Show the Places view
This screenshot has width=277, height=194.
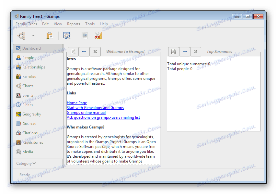[24, 105]
